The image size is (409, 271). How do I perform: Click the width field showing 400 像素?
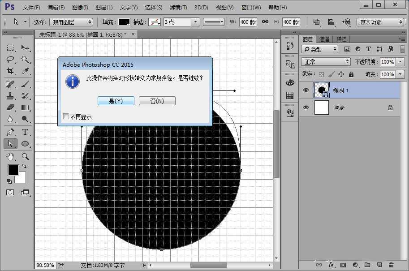pos(247,22)
